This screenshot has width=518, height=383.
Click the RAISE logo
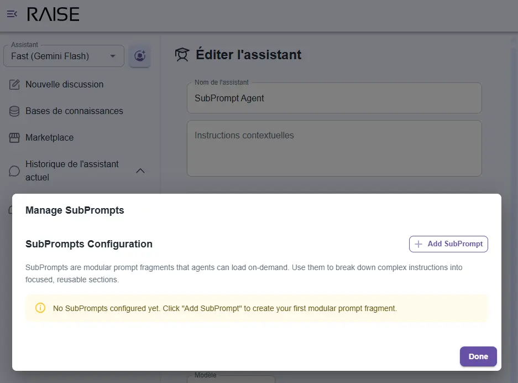point(53,14)
